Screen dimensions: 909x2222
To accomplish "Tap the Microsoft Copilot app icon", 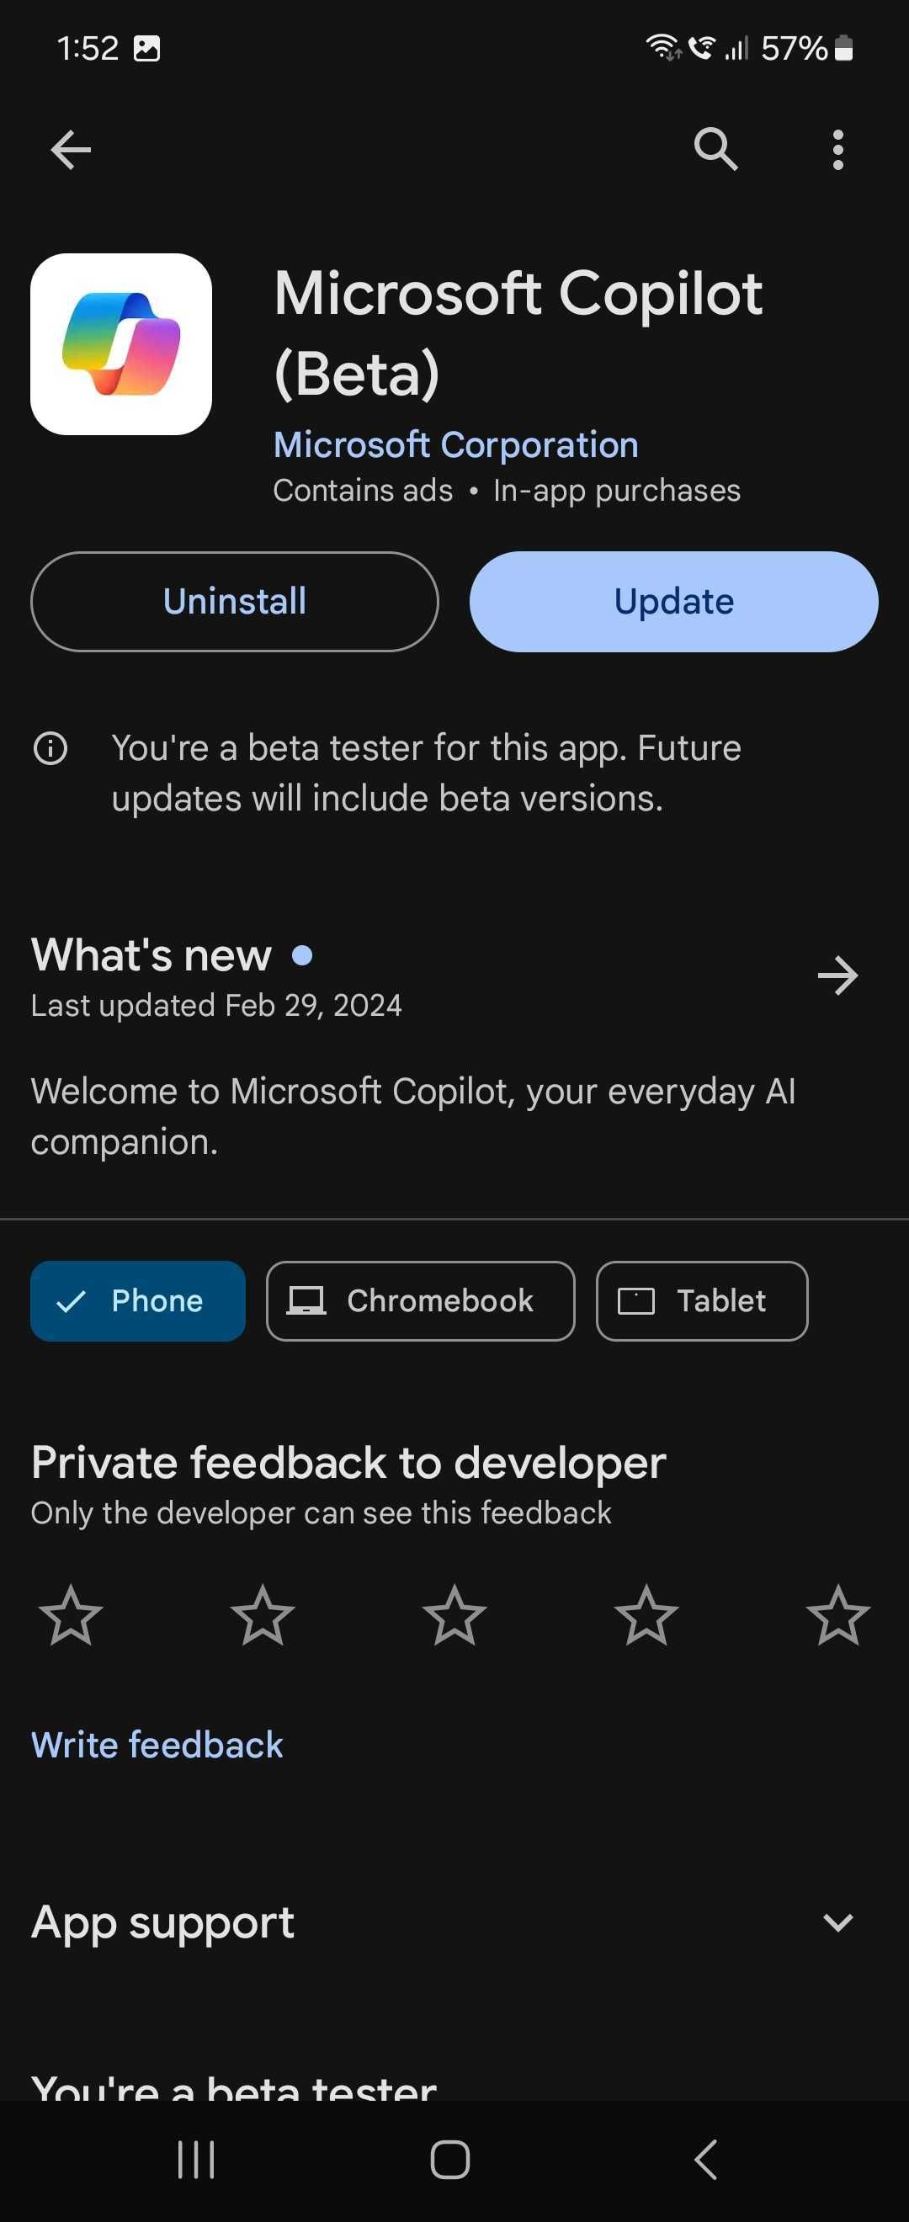I will point(120,344).
